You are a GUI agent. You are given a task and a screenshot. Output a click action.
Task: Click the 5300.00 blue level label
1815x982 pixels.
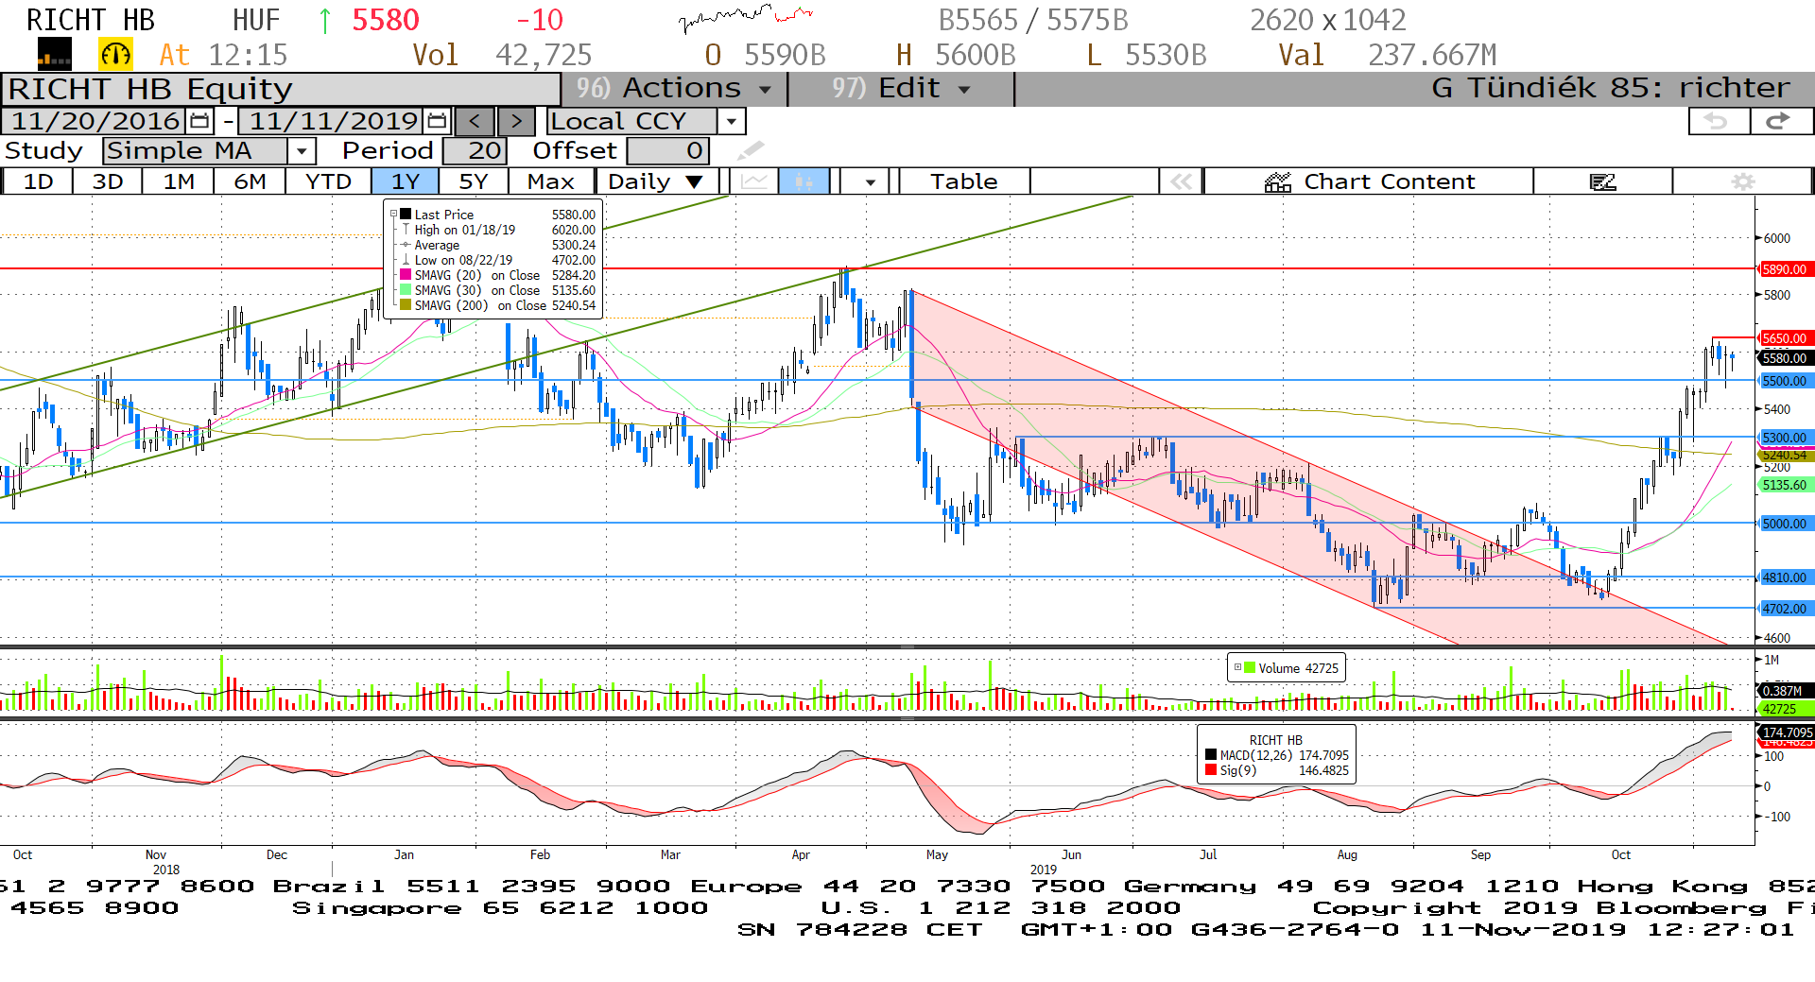[1785, 438]
